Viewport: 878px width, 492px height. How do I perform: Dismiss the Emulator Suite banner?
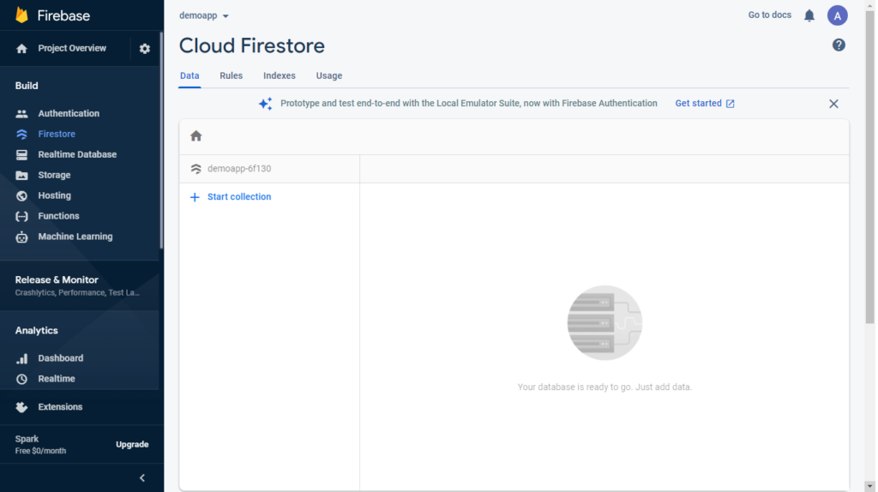pyautogui.click(x=833, y=104)
